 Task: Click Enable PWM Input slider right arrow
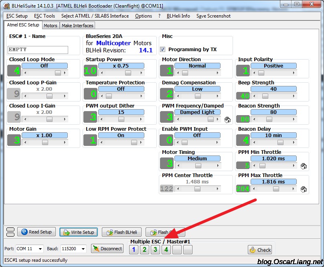(217, 142)
